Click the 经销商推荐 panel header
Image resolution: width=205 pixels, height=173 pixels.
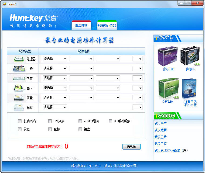point(179,116)
